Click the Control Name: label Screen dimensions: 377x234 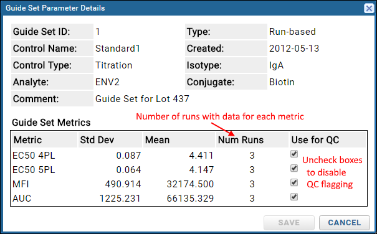pos(45,49)
